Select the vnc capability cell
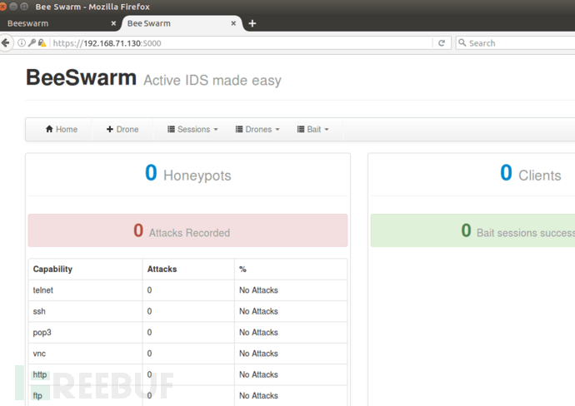The width and height of the screenshot is (575, 406). click(86, 354)
